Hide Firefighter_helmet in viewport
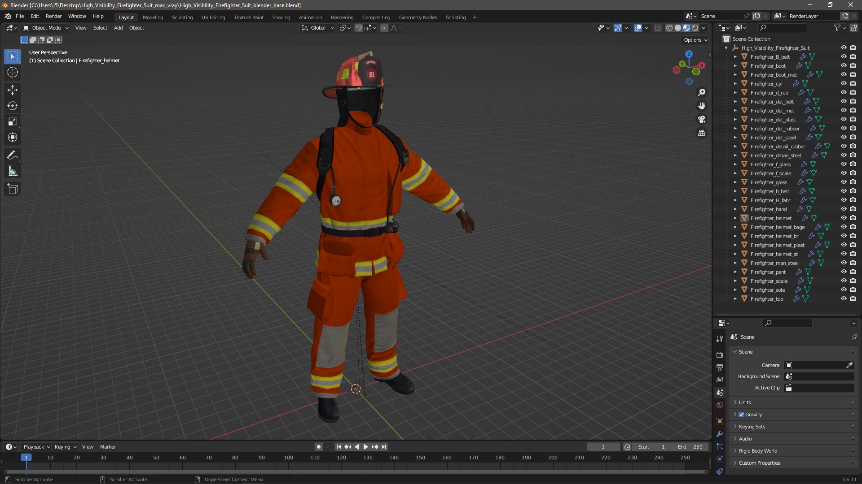Image resolution: width=862 pixels, height=484 pixels. pos(844,218)
